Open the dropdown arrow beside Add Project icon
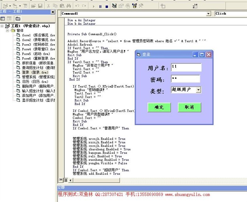Image resolution: width=247 pixels, height=202 pixels. 10,6
